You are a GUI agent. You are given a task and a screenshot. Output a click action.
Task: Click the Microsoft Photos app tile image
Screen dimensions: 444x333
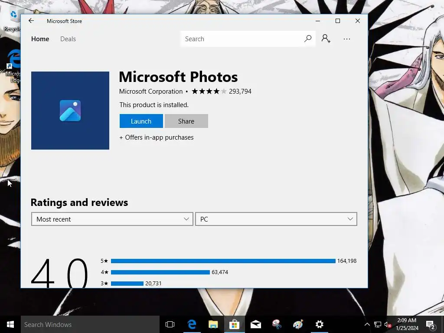click(70, 111)
